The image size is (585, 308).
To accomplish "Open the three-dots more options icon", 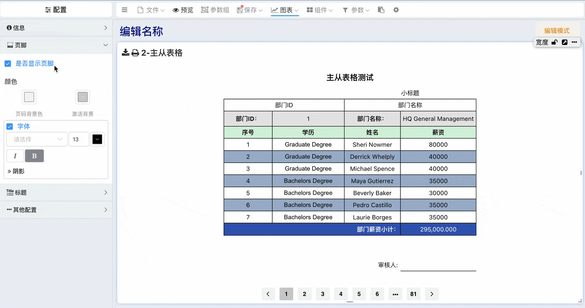I will coord(575,42).
